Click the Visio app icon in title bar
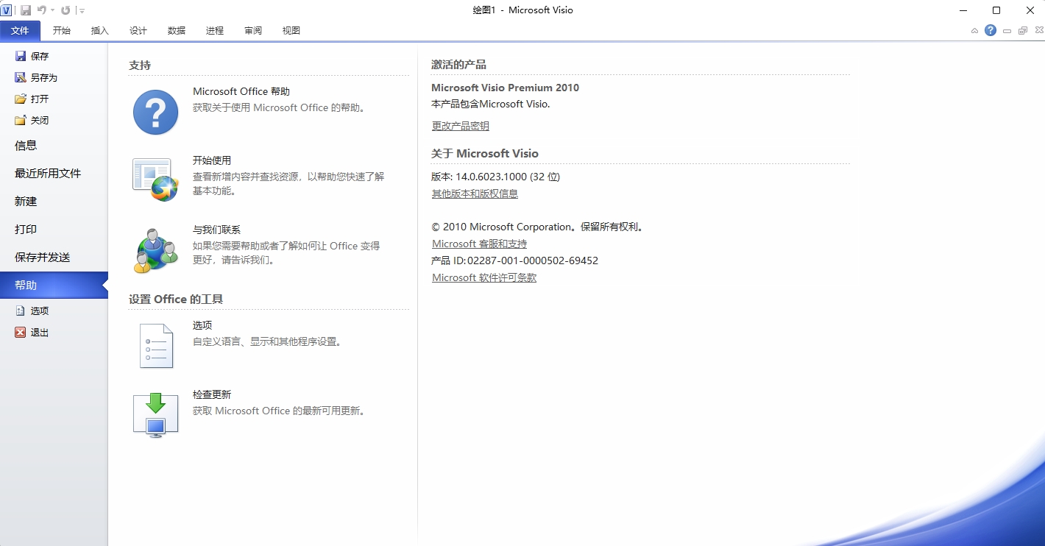 click(7, 10)
